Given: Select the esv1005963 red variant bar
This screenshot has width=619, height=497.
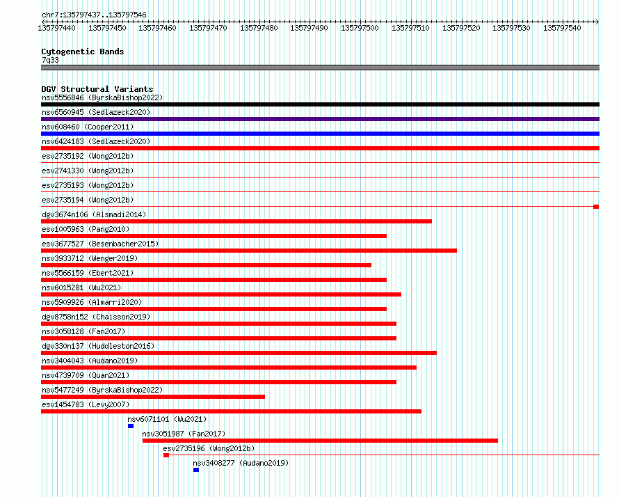Looking at the screenshot, I should [x=214, y=236].
